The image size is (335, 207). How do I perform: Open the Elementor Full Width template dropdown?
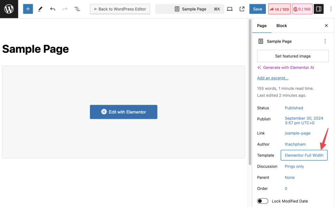tap(304, 155)
